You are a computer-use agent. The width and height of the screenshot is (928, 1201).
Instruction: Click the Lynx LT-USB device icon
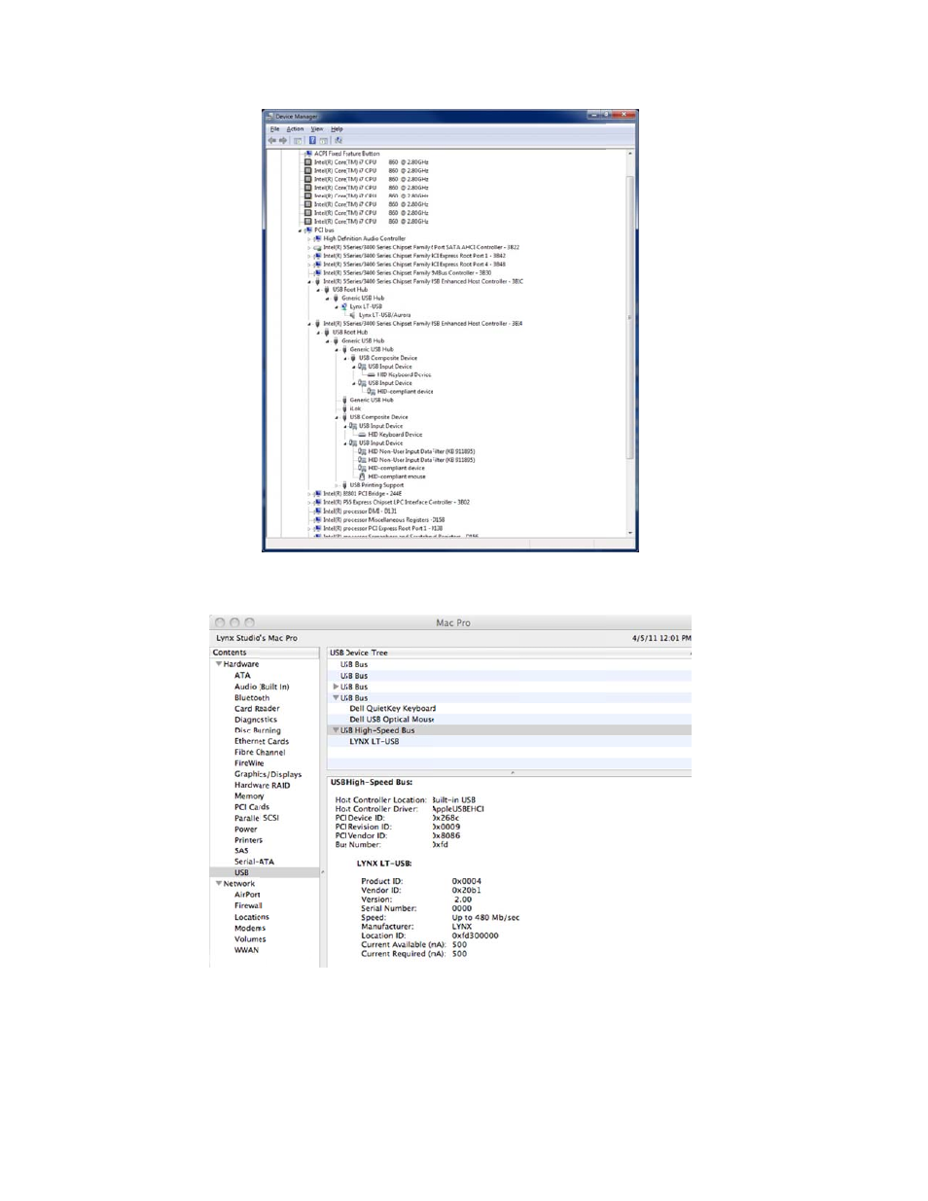tap(344, 306)
